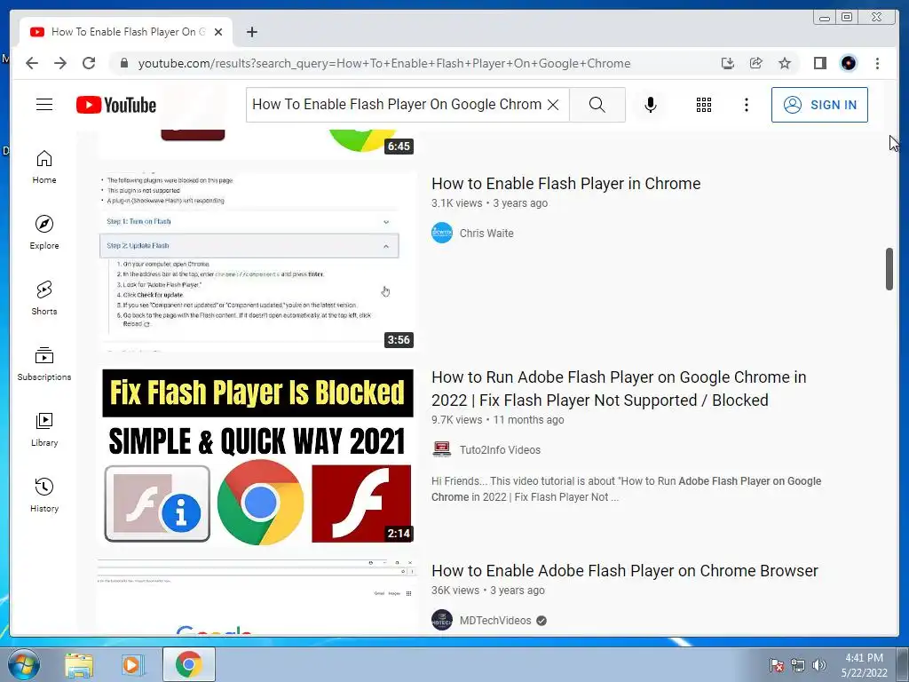Open Windows Explorer from taskbar
This screenshot has width=909, height=682.
79,664
